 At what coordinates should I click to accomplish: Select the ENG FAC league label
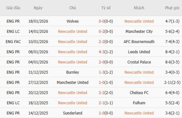[13, 42]
